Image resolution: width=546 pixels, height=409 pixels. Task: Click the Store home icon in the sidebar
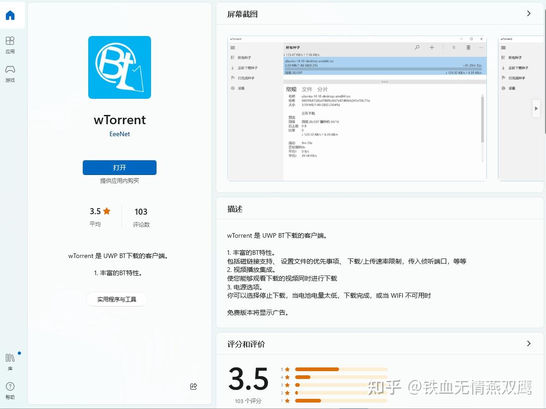tap(10, 14)
